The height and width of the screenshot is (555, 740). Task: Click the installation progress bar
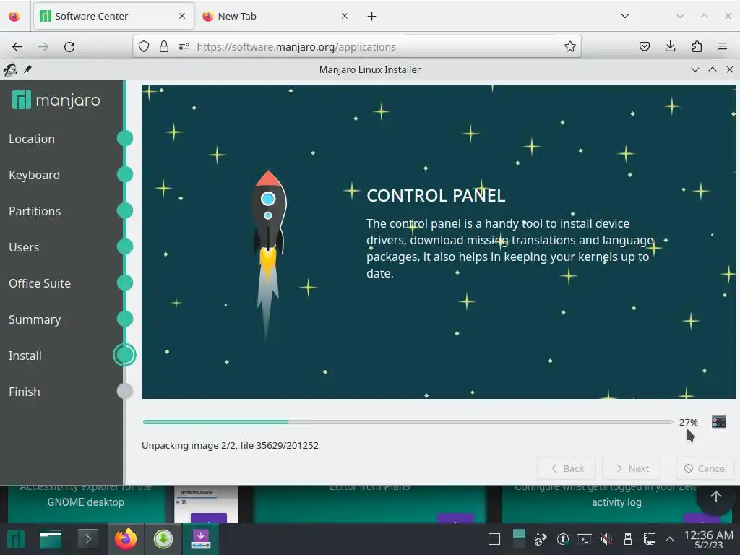408,422
